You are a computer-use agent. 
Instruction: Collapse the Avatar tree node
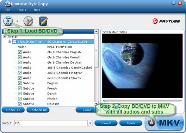click(x=5, y=37)
